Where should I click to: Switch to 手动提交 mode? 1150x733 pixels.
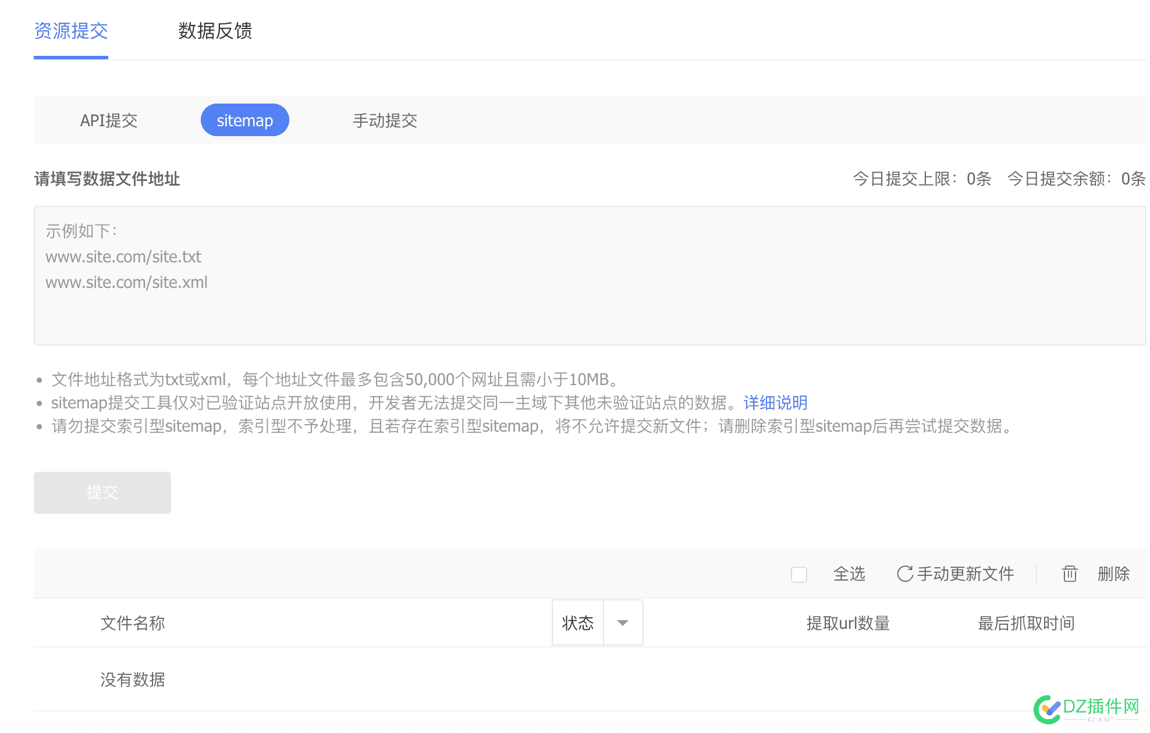pyautogui.click(x=385, y=120)
